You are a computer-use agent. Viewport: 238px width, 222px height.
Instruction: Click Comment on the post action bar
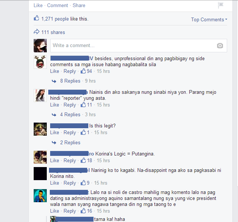[58, 5]
